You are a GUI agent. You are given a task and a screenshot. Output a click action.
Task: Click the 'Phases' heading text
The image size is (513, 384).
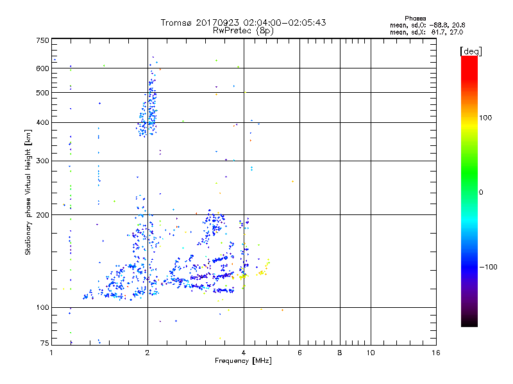tap(415, 19)
